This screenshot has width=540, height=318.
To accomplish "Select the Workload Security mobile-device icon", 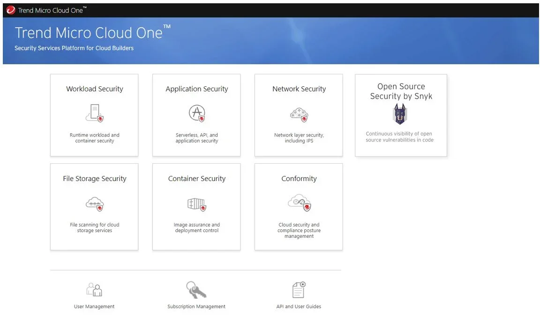I will [x=94, y=113].
